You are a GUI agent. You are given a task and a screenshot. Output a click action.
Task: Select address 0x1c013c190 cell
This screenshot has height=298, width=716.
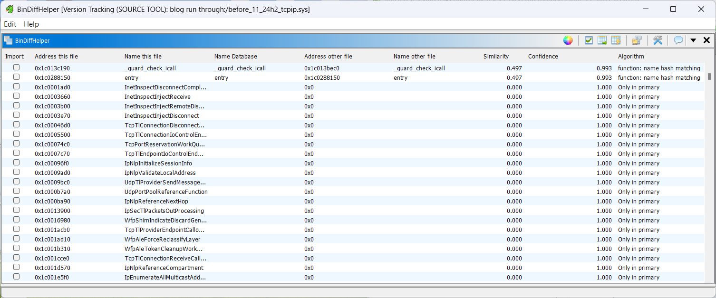pyautogui.click(x=52, y=68)
